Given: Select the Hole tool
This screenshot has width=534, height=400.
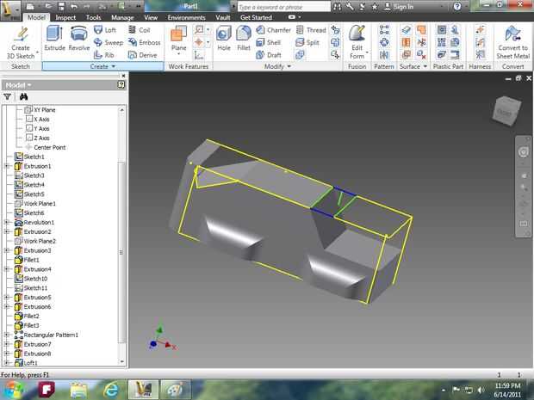Looking at the screenshot, I should point(224,38).
